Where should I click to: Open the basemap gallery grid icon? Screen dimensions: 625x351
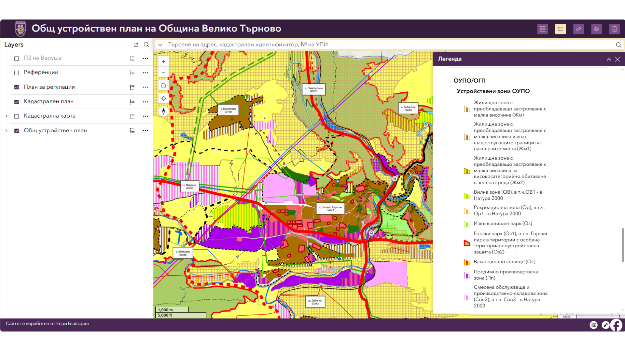(x=542, y=29)
